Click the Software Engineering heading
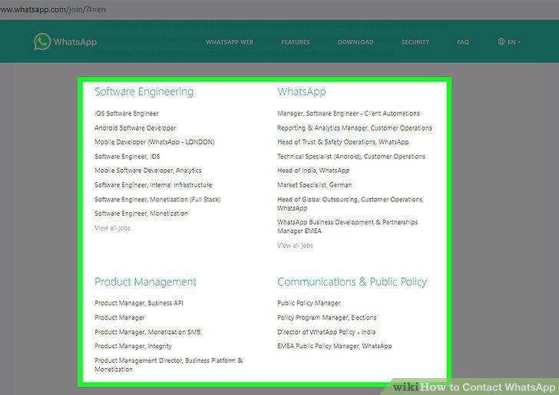This screenshot has width=559, height=395. pos(144,91)
